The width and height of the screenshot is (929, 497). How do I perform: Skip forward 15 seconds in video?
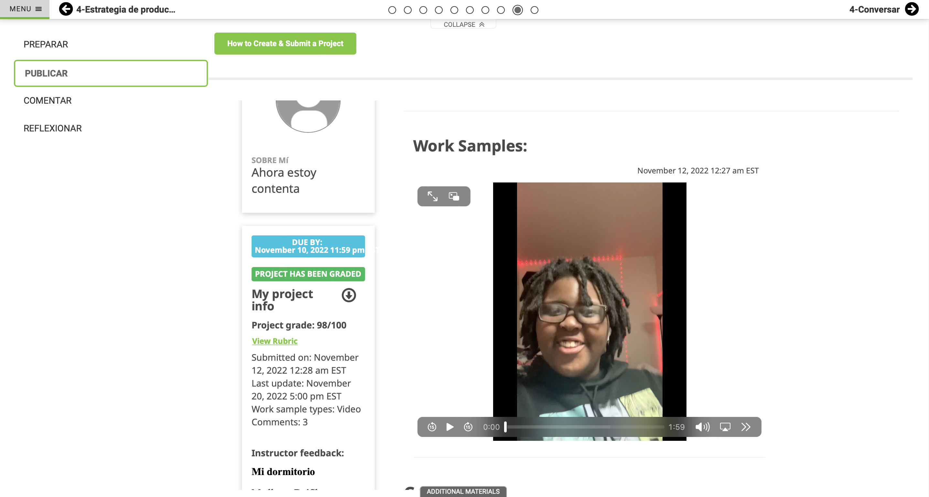[x=468, y=427]
